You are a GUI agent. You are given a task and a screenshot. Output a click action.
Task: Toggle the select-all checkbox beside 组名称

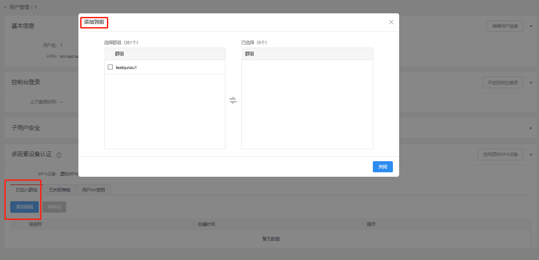tap(17, 223)
